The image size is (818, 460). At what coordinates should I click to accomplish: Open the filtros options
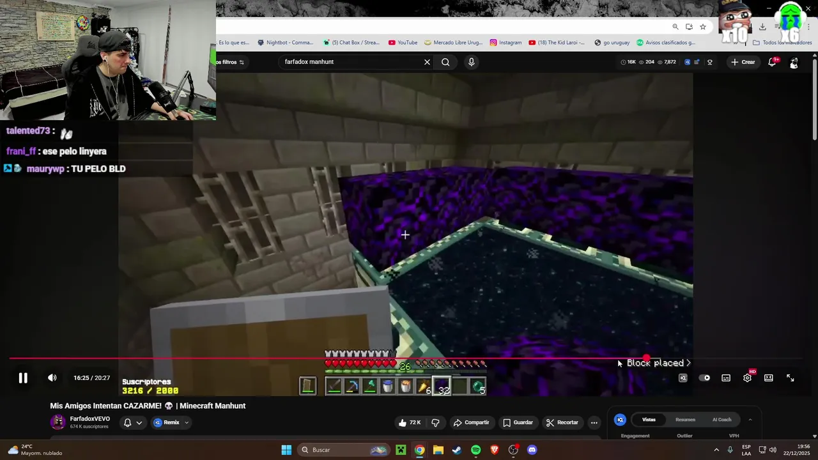[231, 62]
